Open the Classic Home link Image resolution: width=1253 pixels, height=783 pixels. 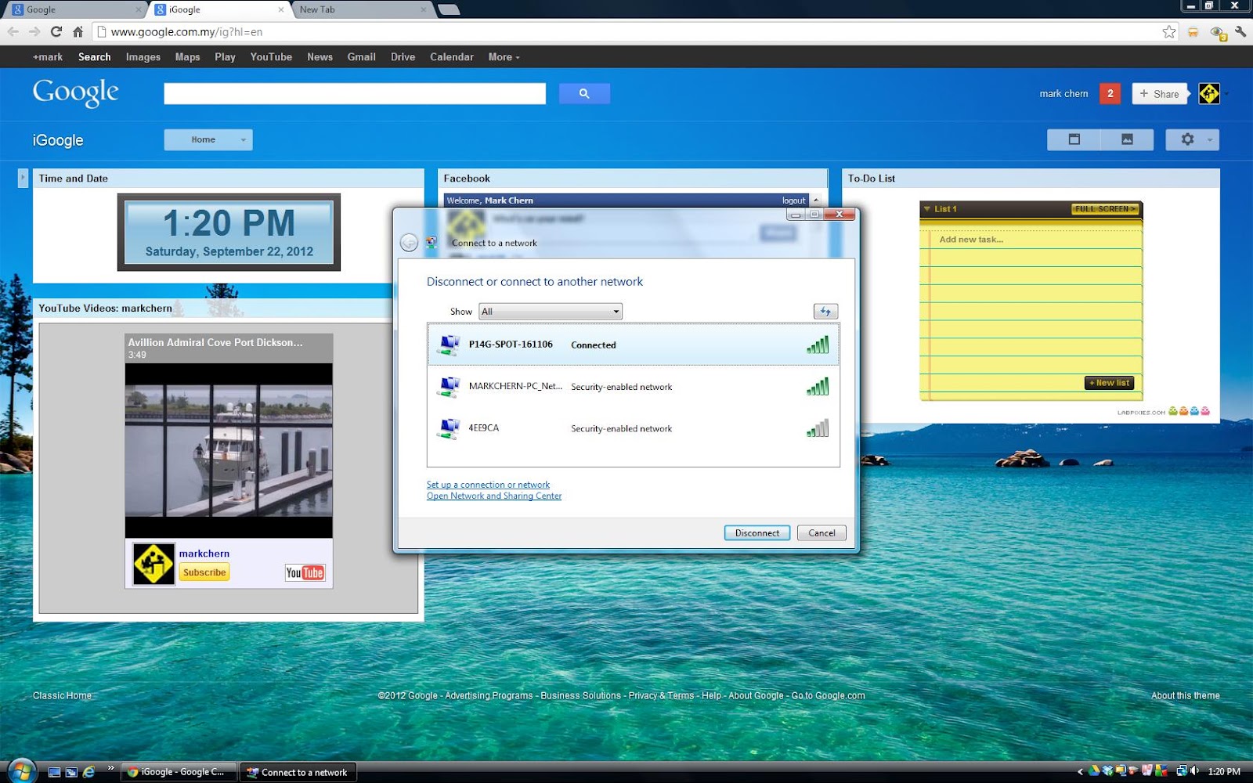coord(62,695)
